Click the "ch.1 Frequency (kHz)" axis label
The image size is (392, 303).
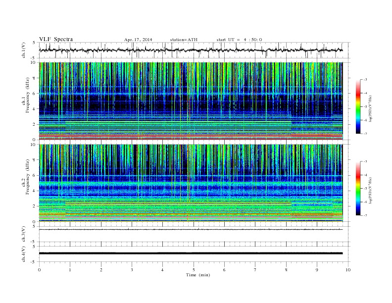pyautogui.click(x=26, y=95)
